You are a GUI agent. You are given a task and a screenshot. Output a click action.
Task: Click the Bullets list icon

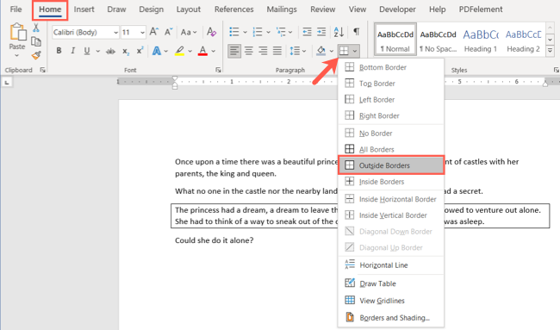pyautogui.click(x=234, y=32)
